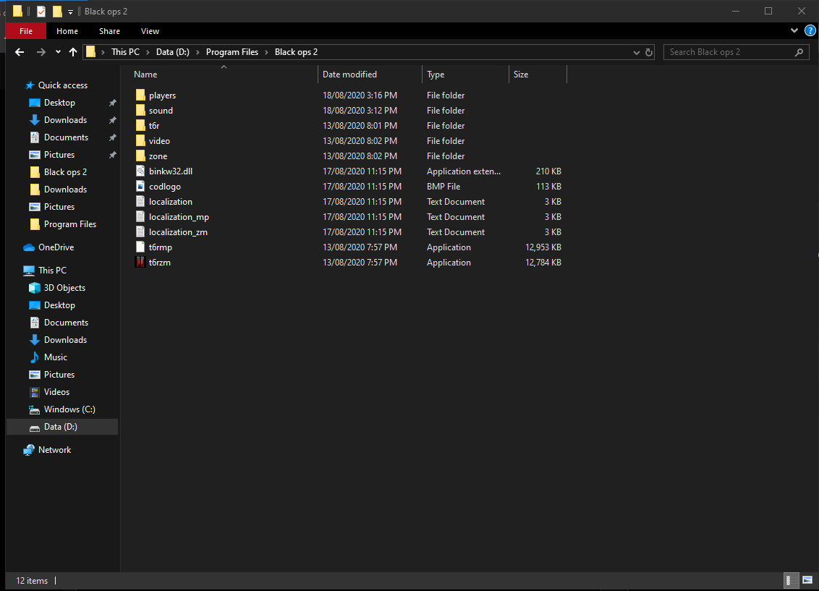Click Data (D:) in the address breadcrumb
Viewport: 819px width, 591px height.
pyautogui.click(x=173, y=52)
